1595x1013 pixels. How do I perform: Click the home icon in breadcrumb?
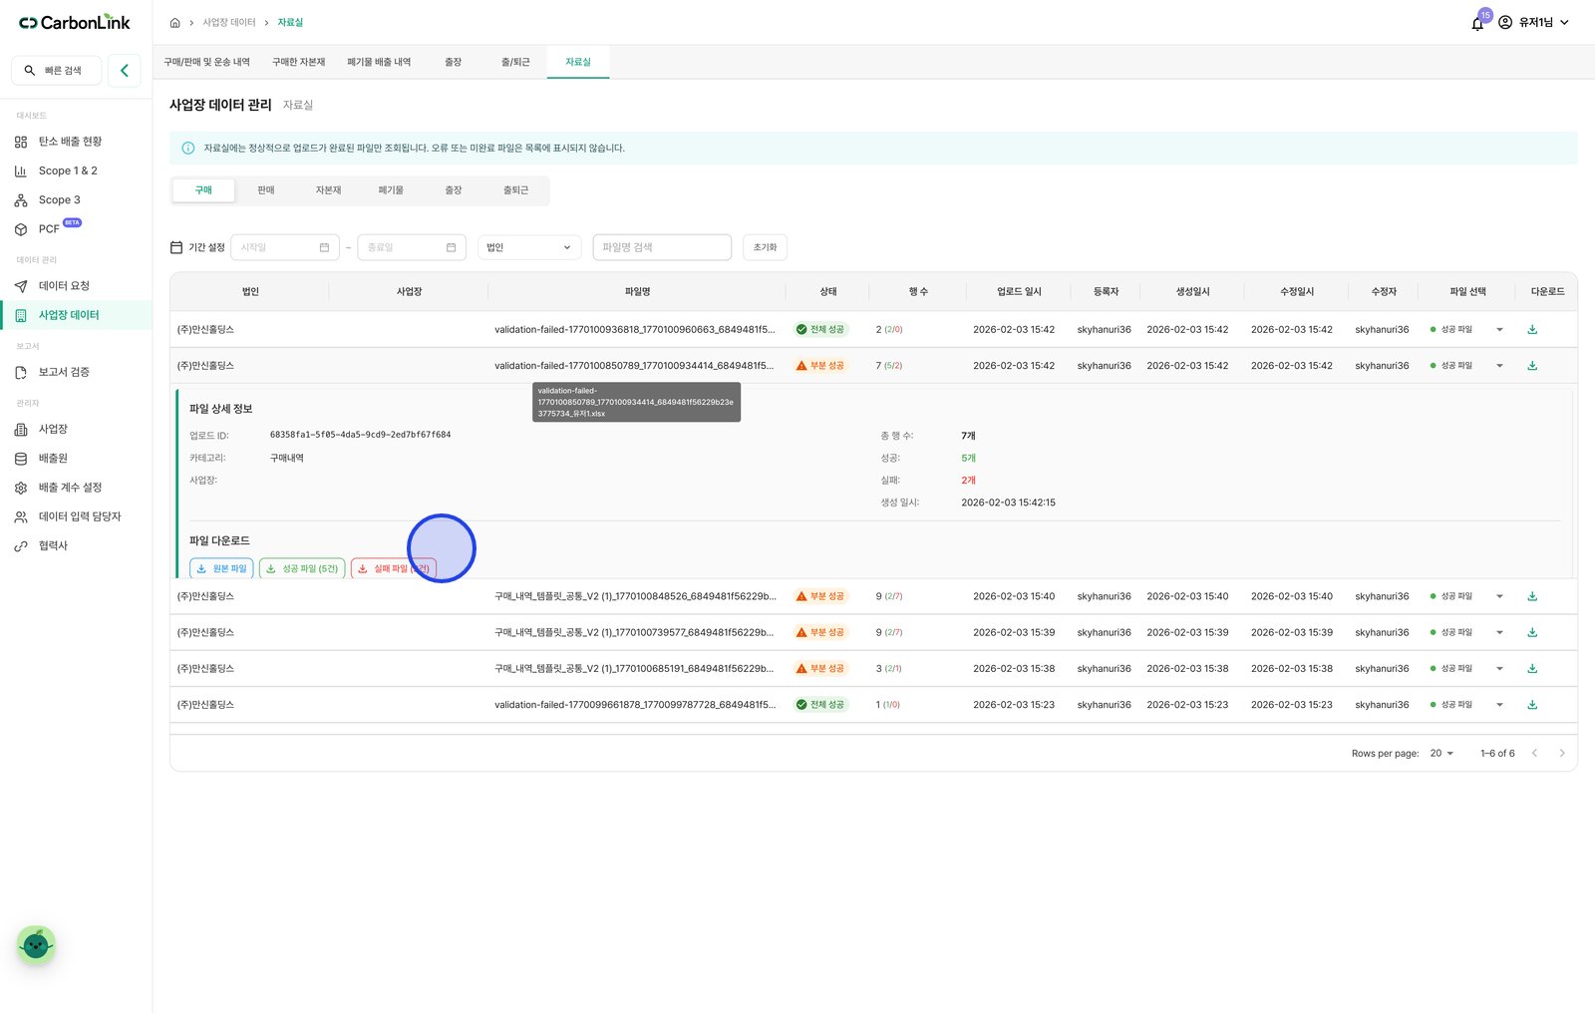tap(174, 22)
